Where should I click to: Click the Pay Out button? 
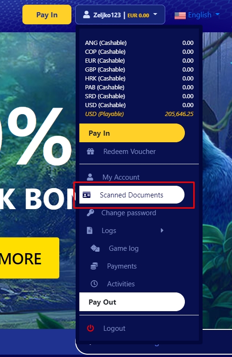click(132, 302)
